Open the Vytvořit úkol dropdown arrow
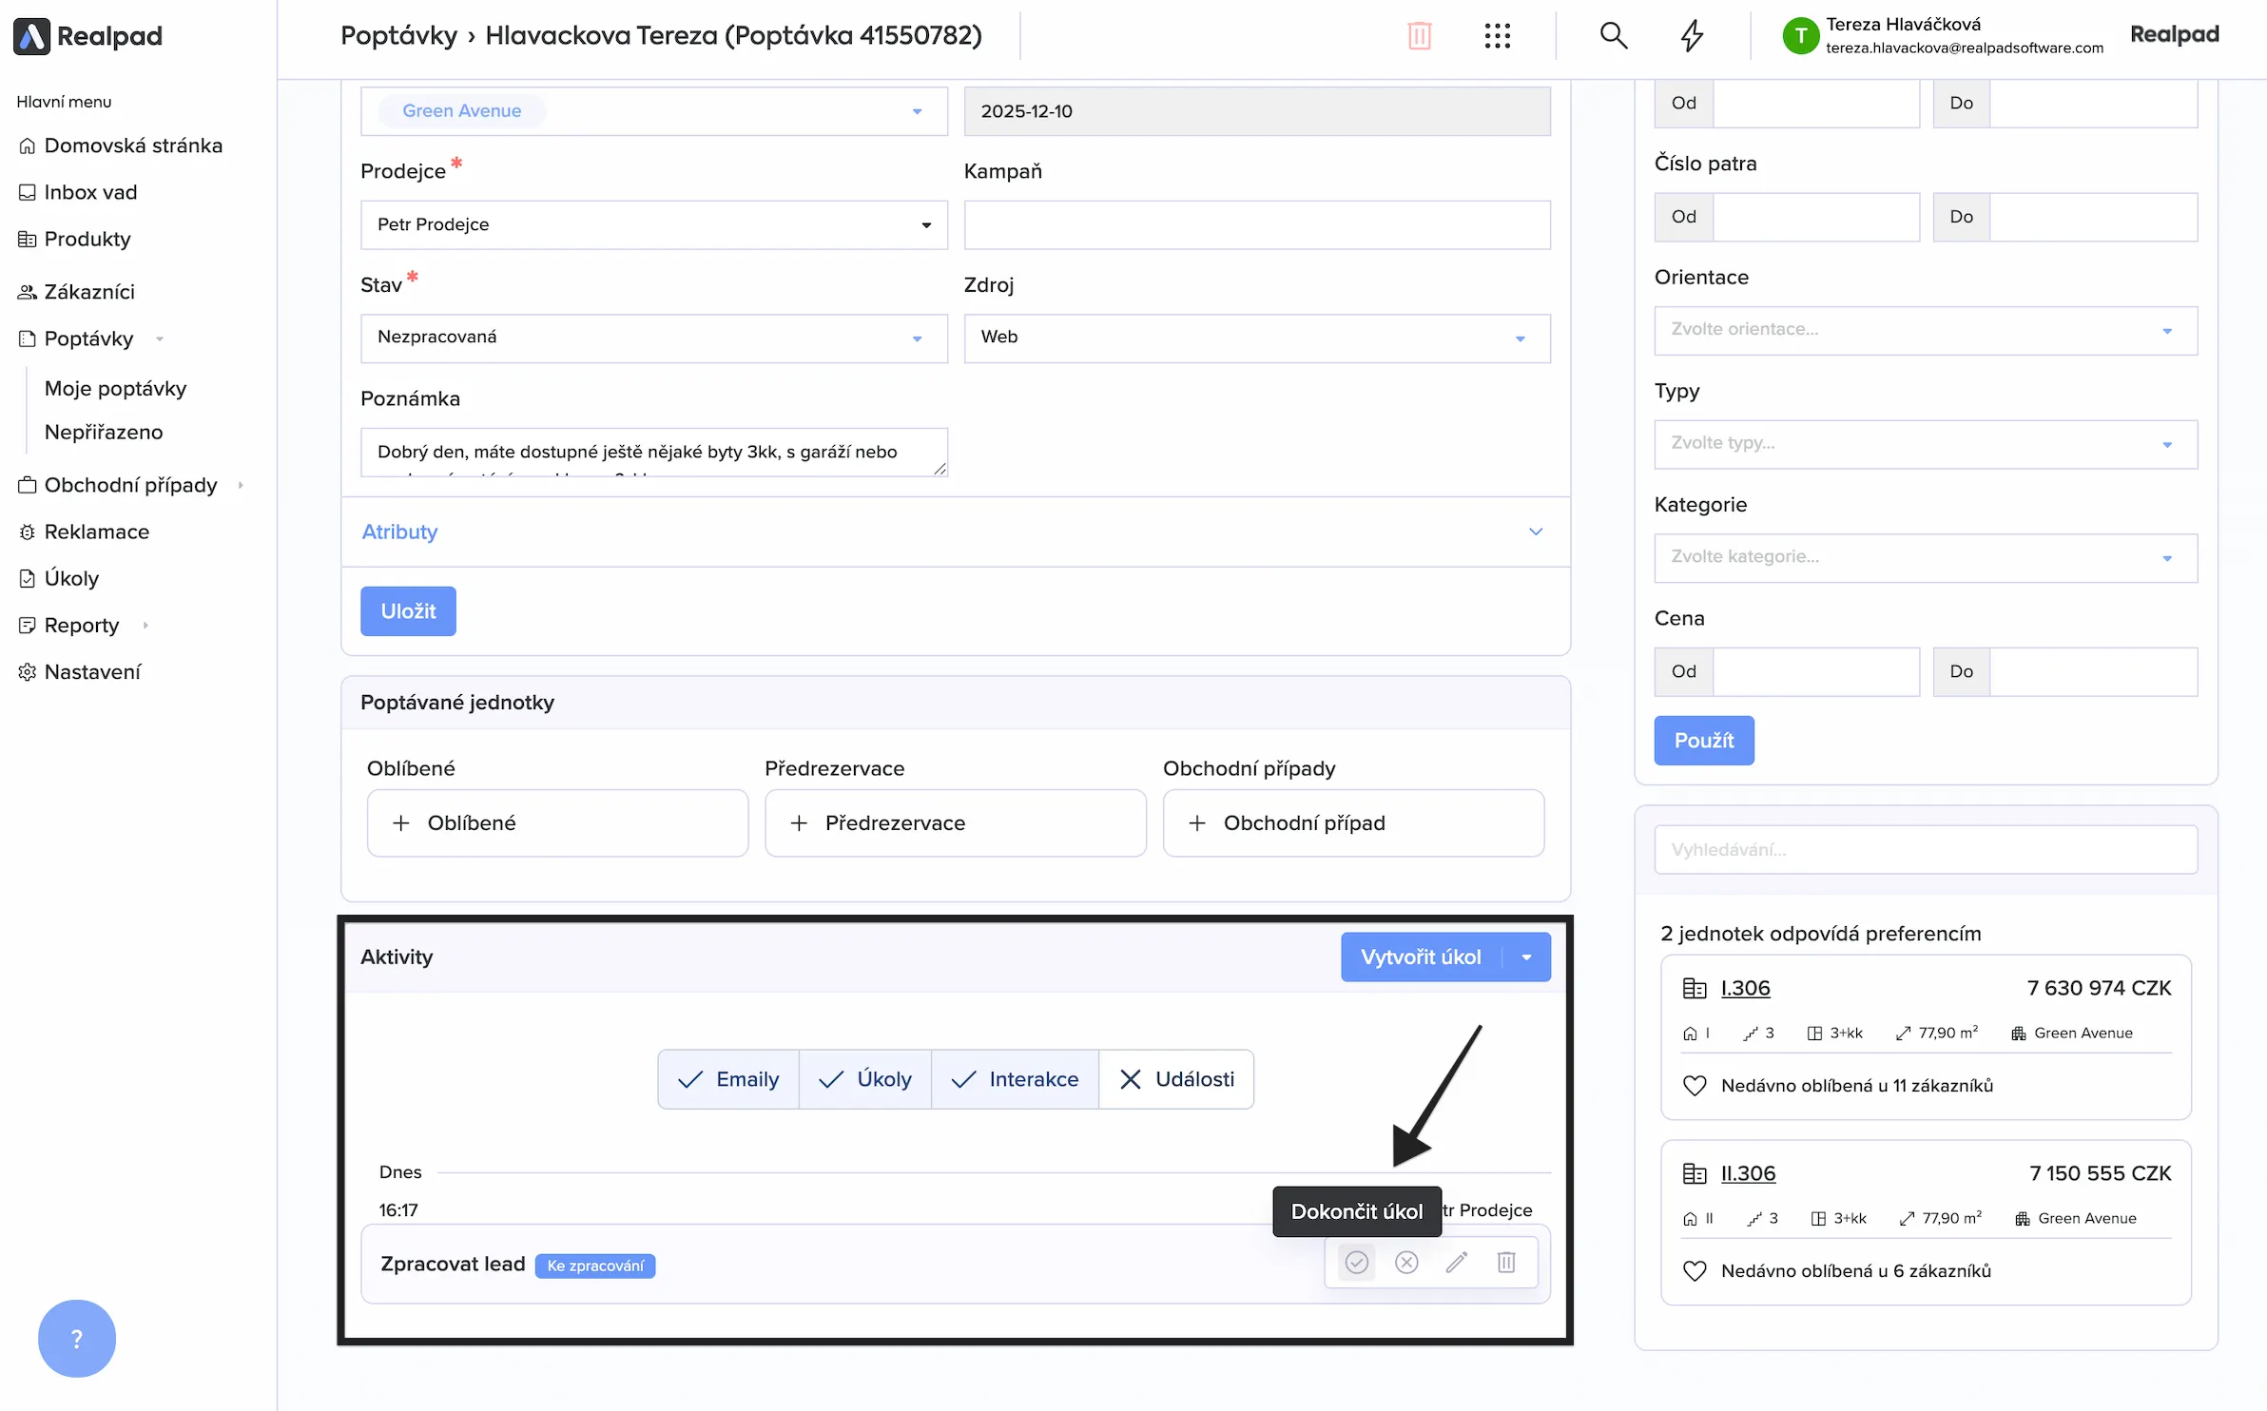Viewport: 2267px width, 1411px height. tap(1527, 957)
